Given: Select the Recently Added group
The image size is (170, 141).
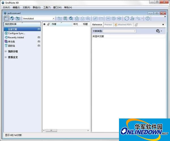Looking at the screenshot, I should tap(22, 37).
